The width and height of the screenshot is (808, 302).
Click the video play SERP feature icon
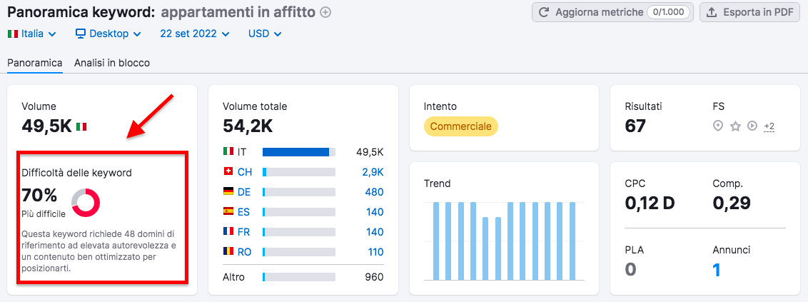[752, 126]
